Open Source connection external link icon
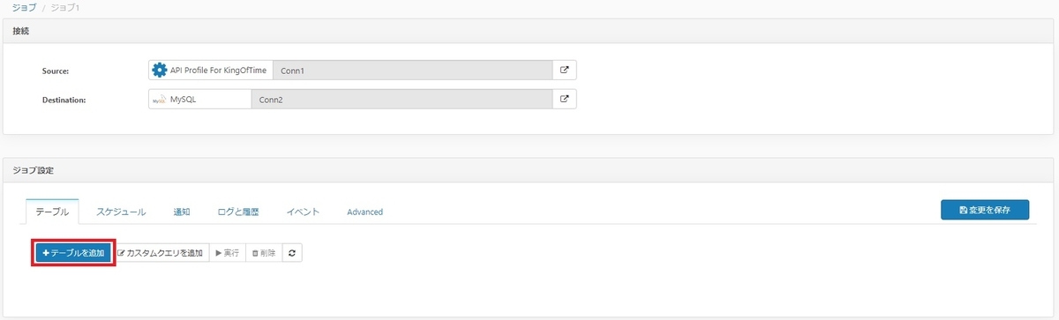 coord(565,70)
